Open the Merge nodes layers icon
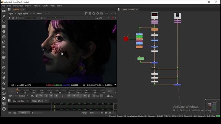Viewport: 221px width, 124px height. click(x=4, y=47)
